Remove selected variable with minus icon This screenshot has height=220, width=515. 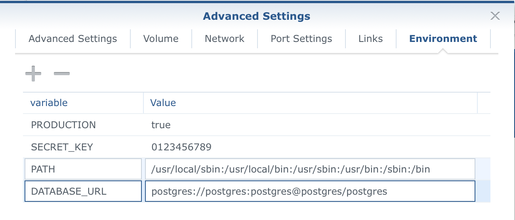pyautogui.click(x=62, y=74)
